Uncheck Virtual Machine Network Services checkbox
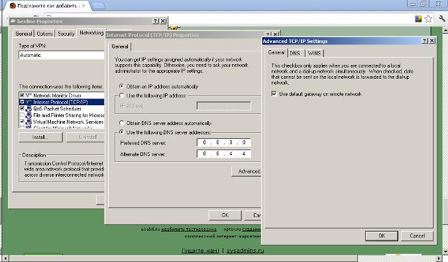The height and width of the screenshot is (262, 448). pos(22,122)
